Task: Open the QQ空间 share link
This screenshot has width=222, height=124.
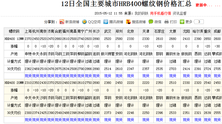Action: pyautogui.click(x=94, y=22)
